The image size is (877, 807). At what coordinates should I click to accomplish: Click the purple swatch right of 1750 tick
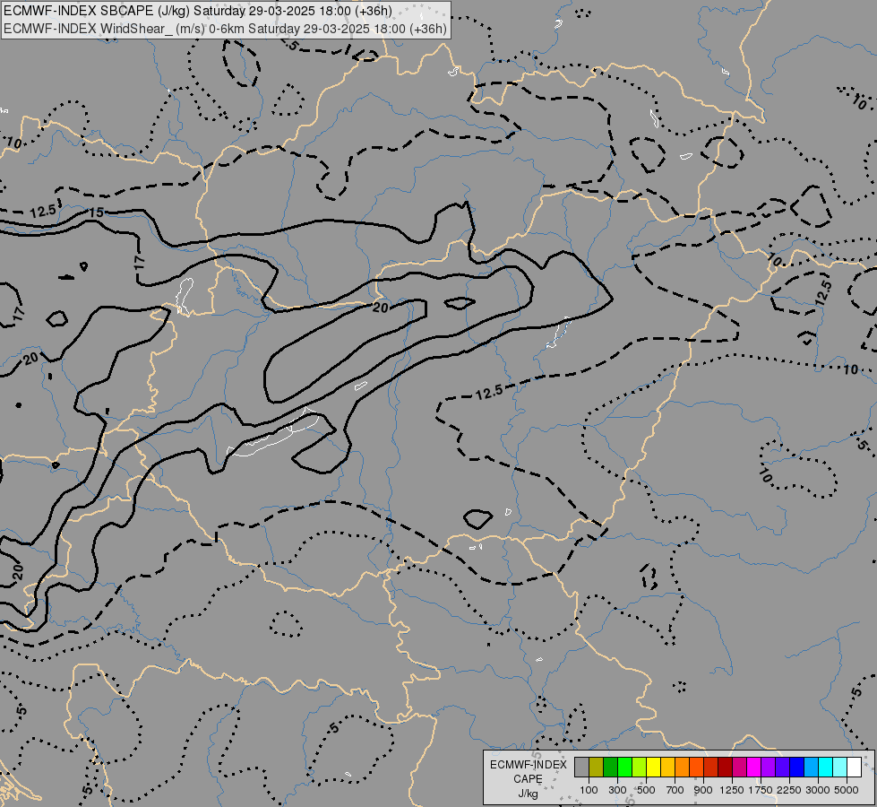[x=768, y=767]
